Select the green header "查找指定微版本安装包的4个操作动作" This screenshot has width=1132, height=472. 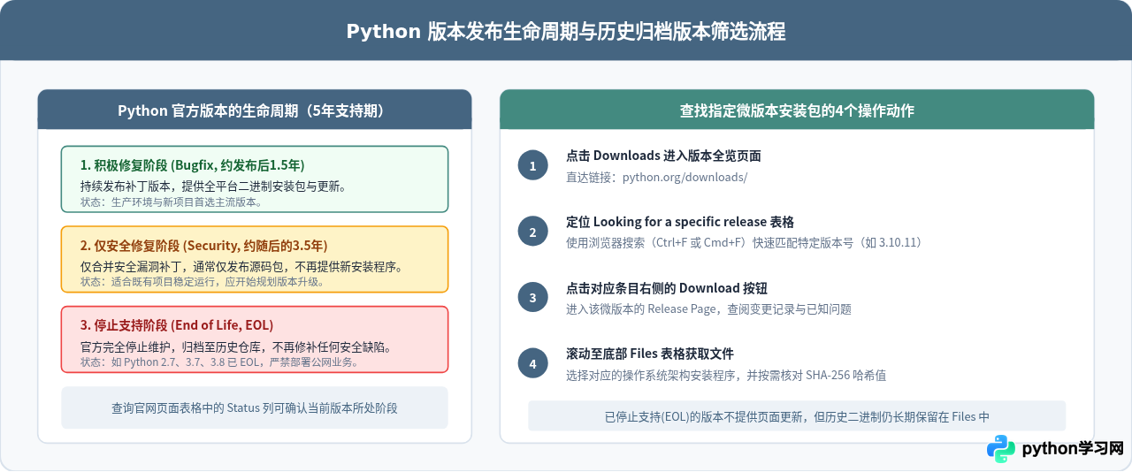click(x=797, y=110)
